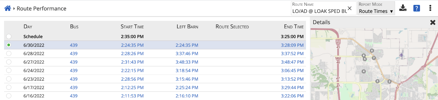
Task: Open the vertical three-dot menu
Action: tap(430, 8)
